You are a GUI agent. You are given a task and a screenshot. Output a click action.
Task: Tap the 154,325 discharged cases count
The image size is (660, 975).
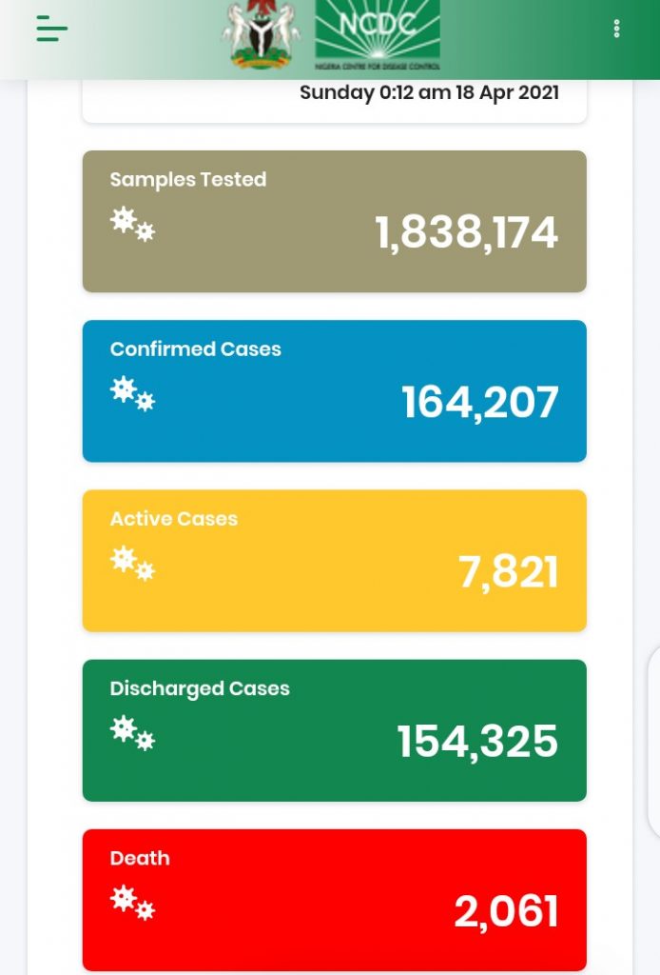477,742
